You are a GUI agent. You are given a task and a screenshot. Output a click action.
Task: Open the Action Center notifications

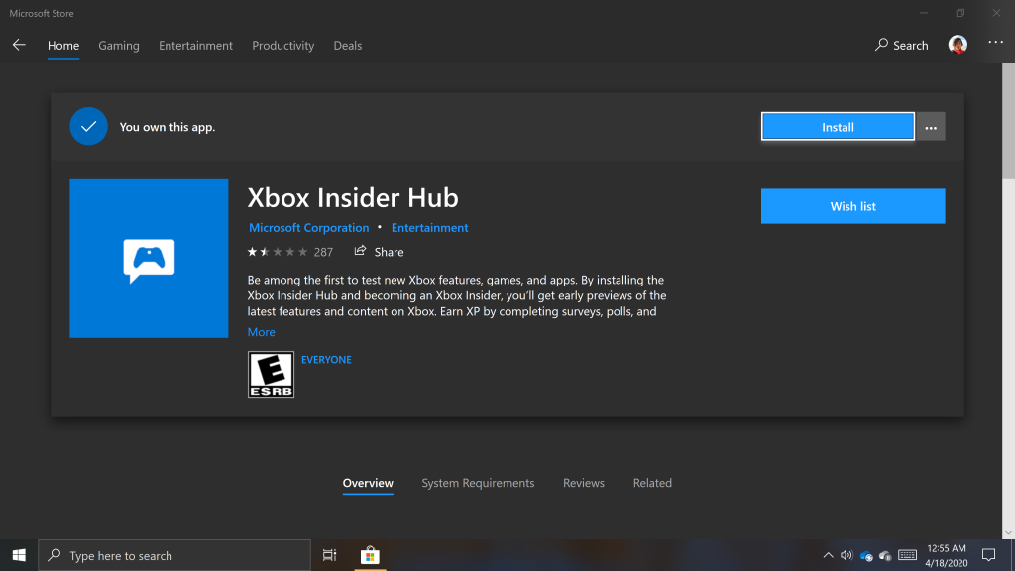pos(988,555)
